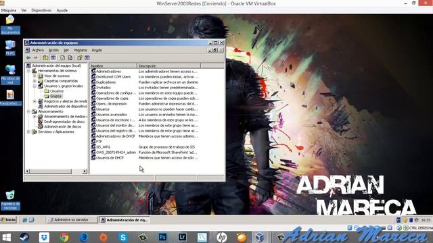Image resolution: width=433 pixels, height=243 pixels.
Task: Click the Administración de eq... taskbar button
Action: pos(124,220)
